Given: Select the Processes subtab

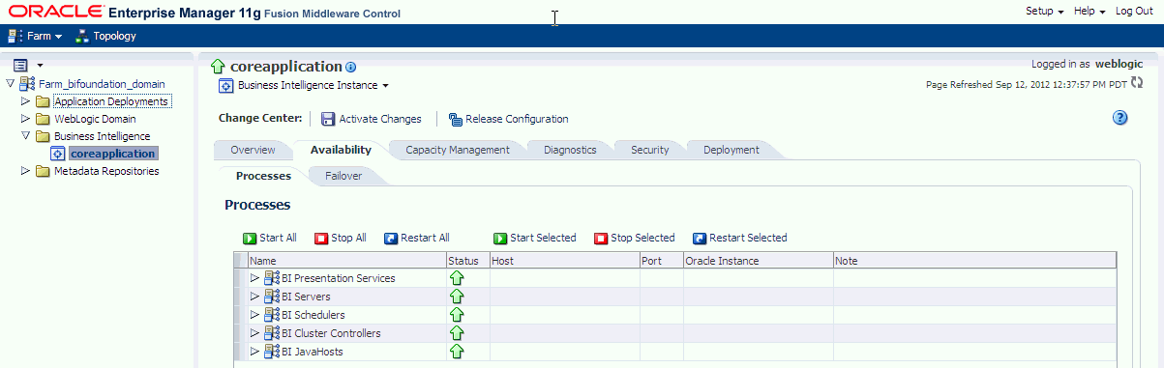Looking at the screenshot, I should 263,176.
